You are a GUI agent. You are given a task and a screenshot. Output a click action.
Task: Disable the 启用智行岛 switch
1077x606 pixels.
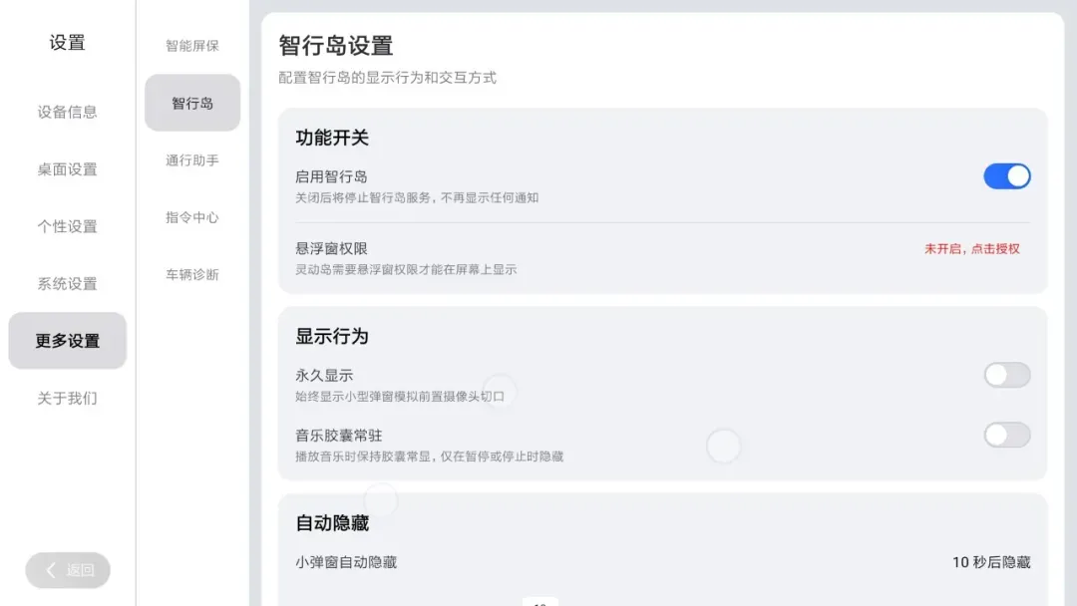click(x=1006, y=176)
